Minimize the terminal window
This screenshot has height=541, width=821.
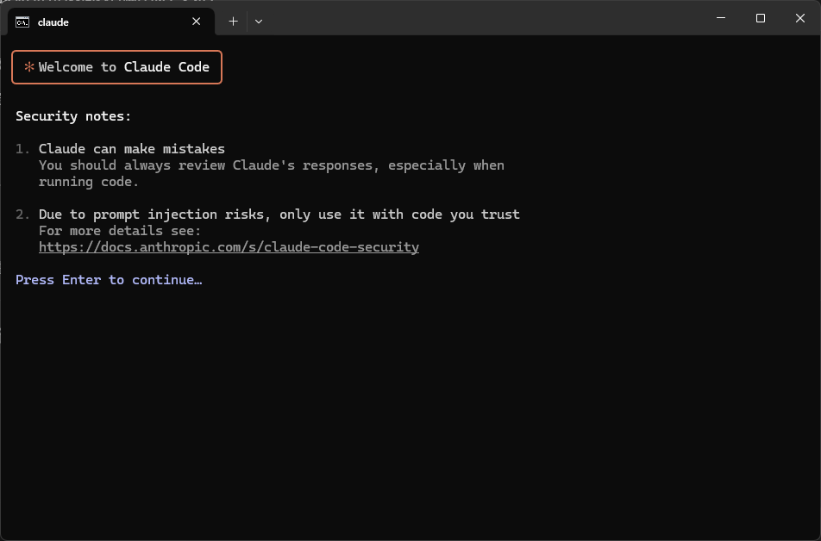721,18
